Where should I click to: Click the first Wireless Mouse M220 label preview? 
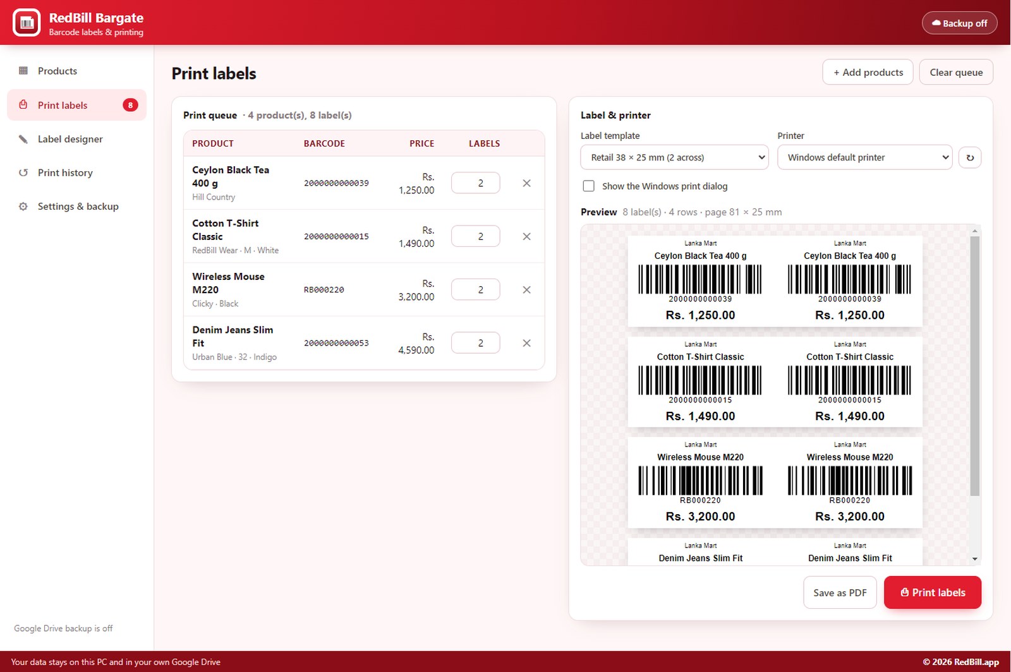point(700,483)
